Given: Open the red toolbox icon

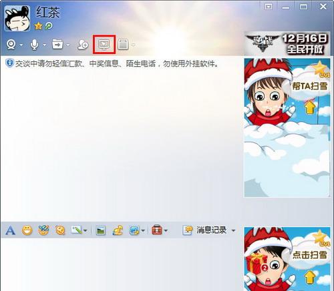Looking at the screenshot, I should [x=157, y=230].
